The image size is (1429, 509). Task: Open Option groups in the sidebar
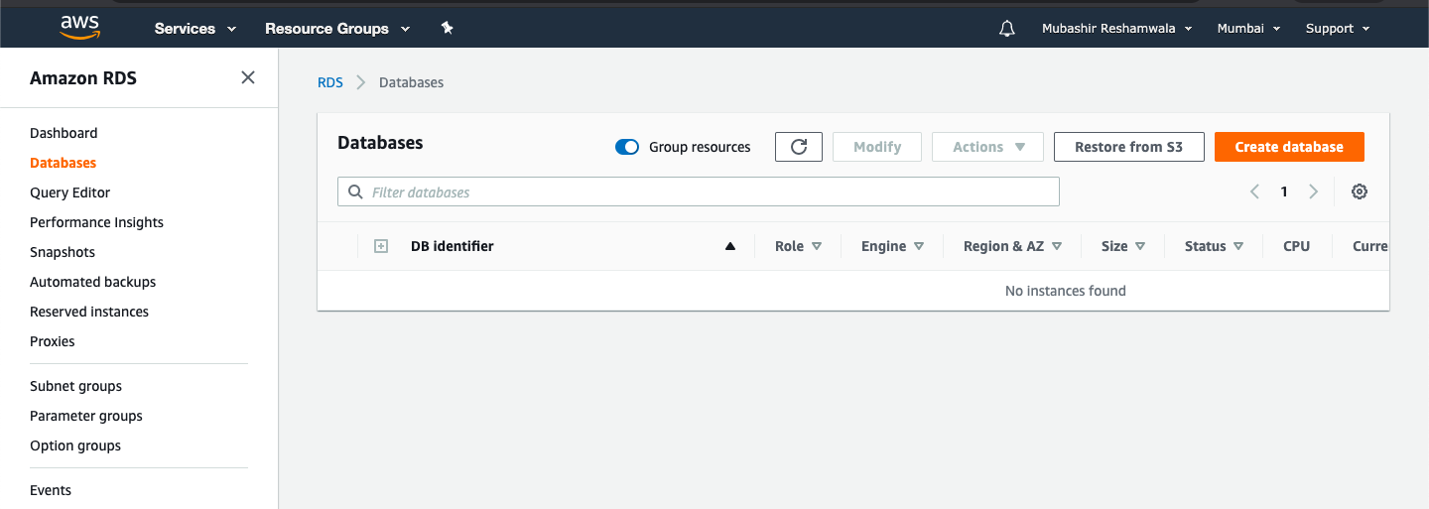click(75, 445)
